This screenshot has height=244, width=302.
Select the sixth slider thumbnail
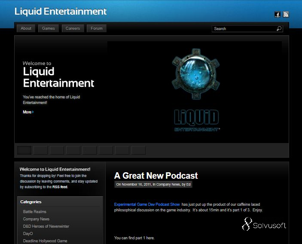tap(106, 150)
